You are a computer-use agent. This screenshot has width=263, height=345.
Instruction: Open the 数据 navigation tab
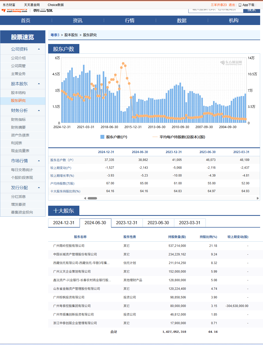[x=182, y=21]
